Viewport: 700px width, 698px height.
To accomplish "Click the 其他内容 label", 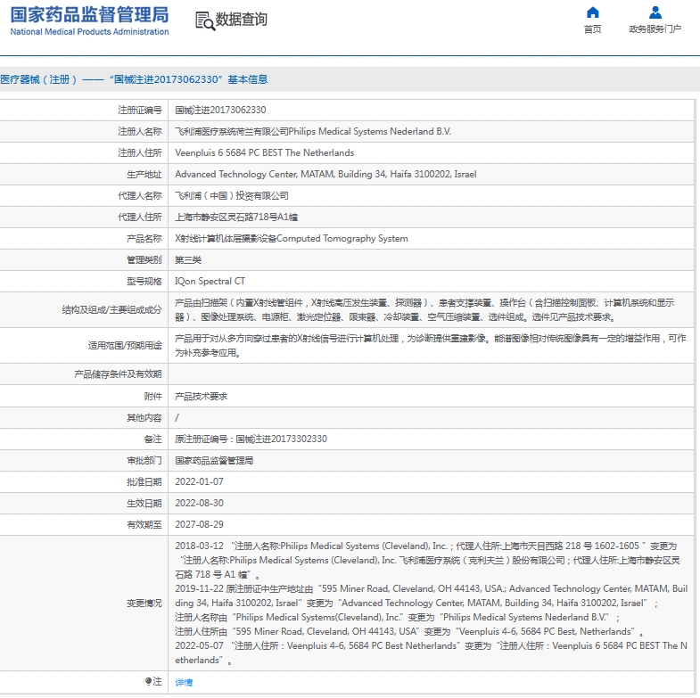I will [144, 417].
